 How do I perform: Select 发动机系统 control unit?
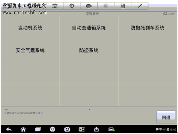[x=30, y=28]
